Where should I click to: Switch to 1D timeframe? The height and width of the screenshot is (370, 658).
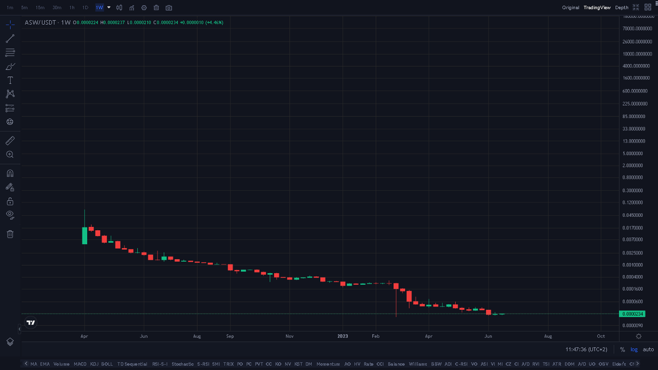(85, 8)
